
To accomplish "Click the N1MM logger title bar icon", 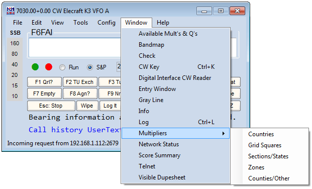I will point(11,11).
